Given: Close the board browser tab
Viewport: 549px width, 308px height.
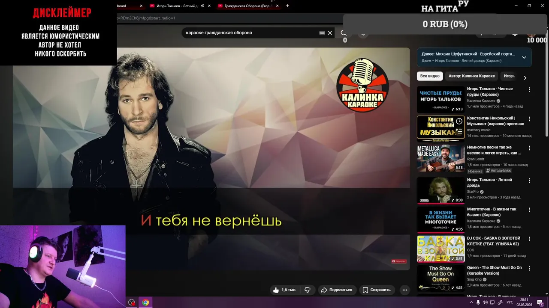Looking at the screenshot, I should click(141, 6).
